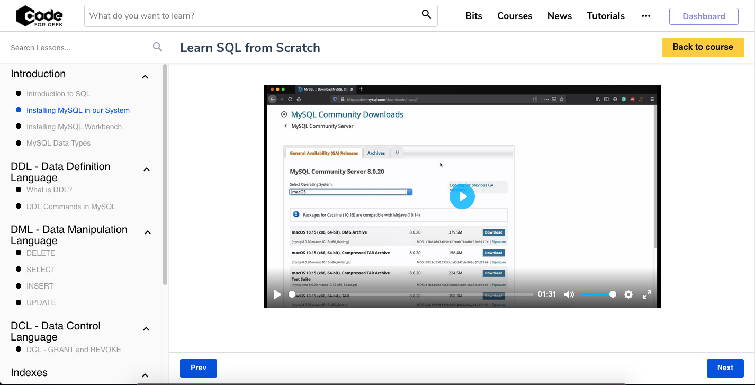
Task: Click the lesson search magnifier icon
Action: (x=157, y=47)
